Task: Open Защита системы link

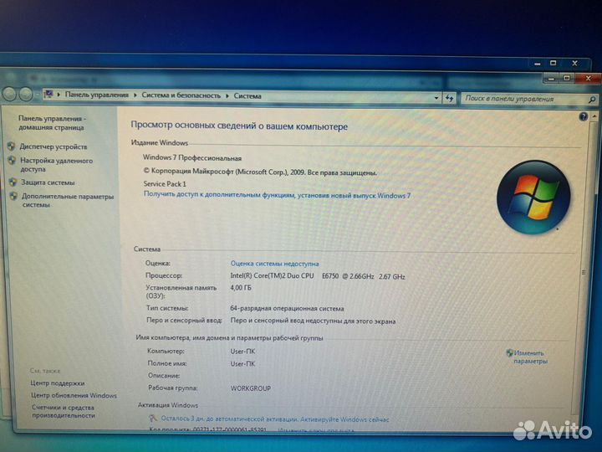Action: click(48, 182)
